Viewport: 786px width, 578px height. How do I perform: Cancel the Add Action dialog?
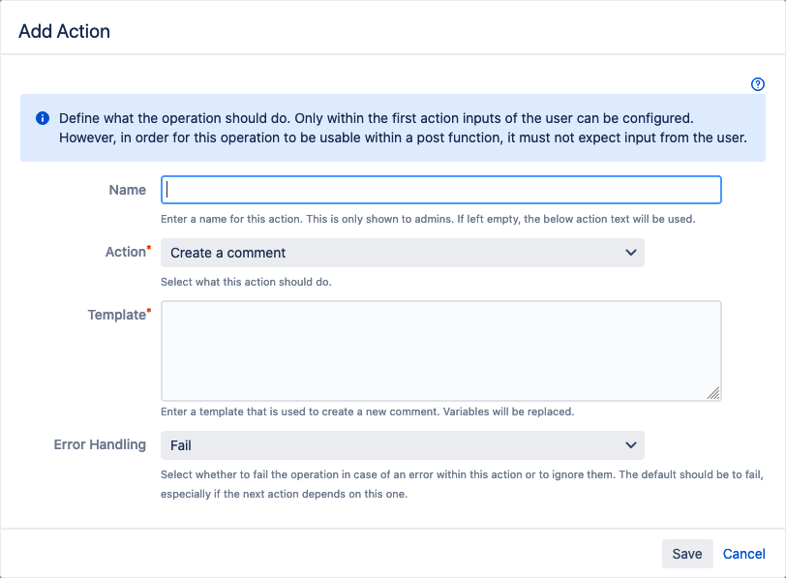pos(743,554)
